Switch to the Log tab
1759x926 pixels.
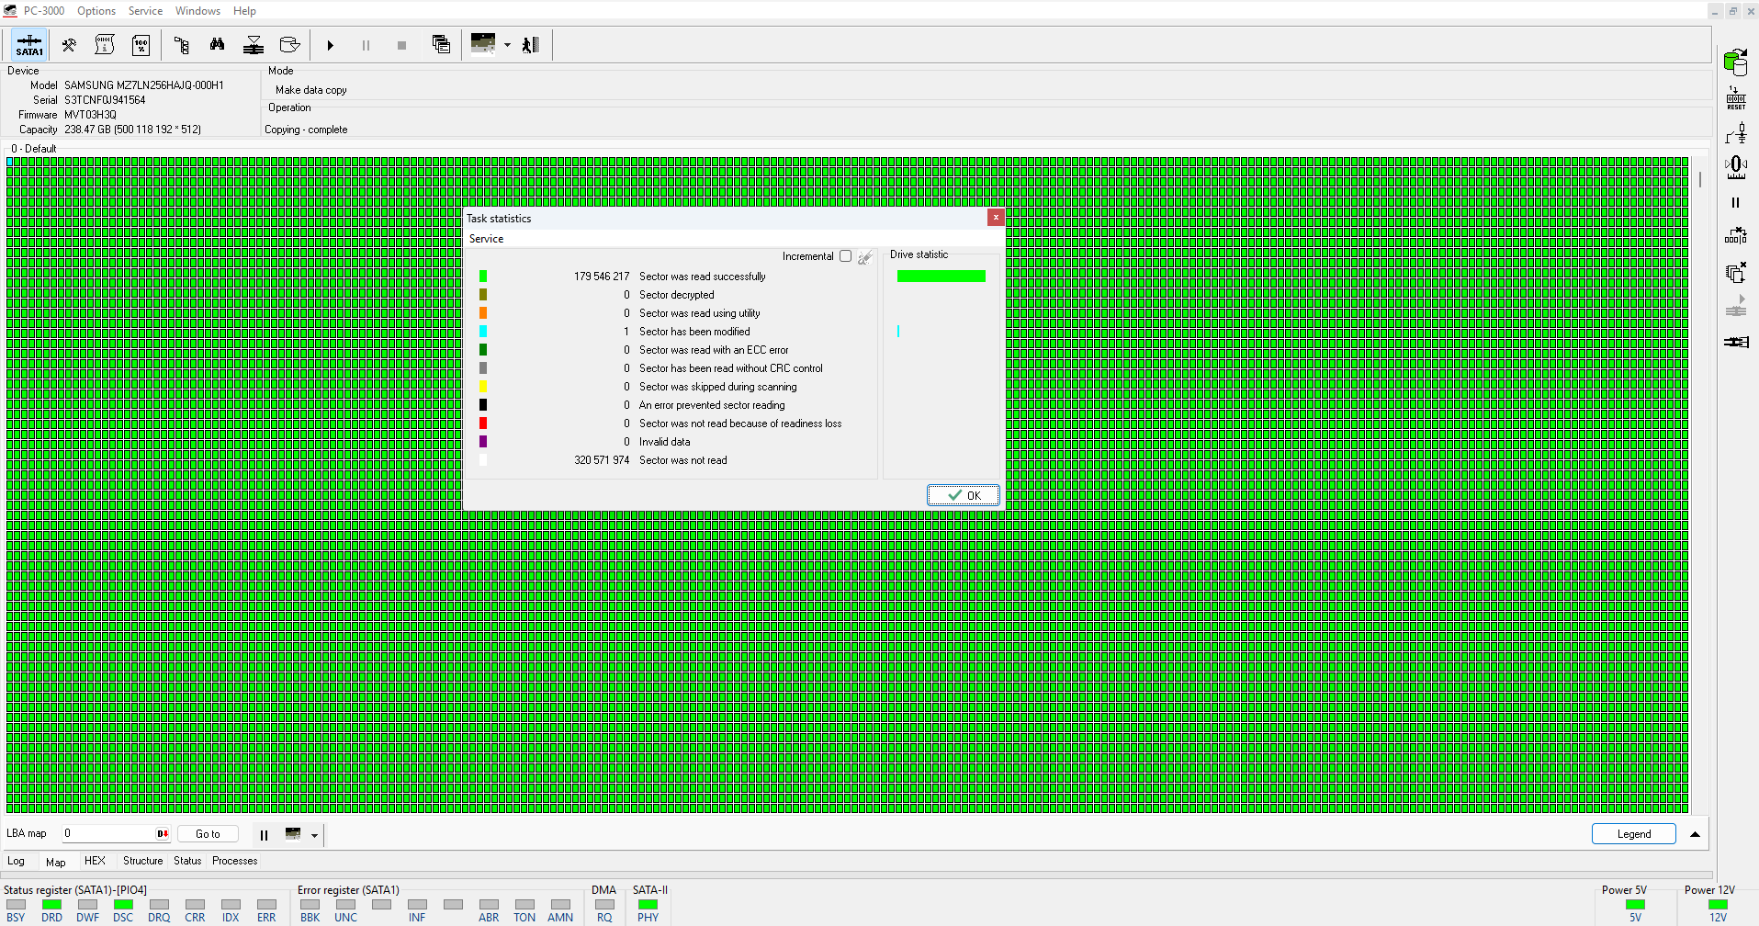(x=17, y=861)
